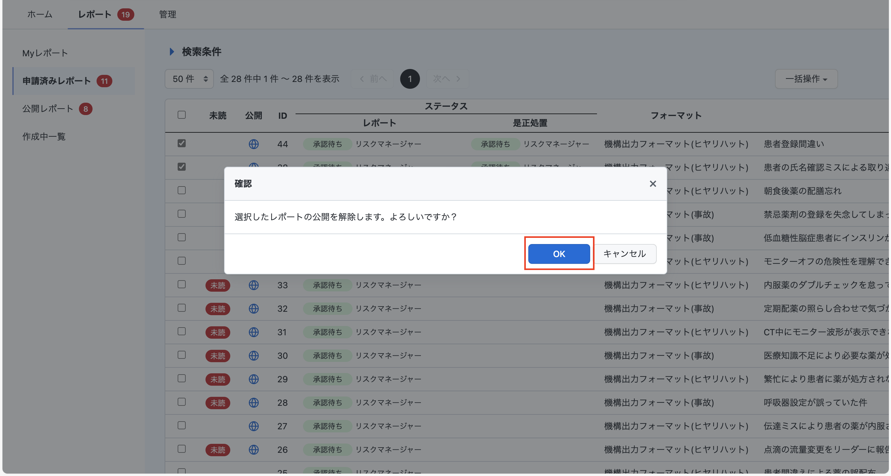This screenshot has height=476, width=891.
Task: Click the globe icon on report 33
Action: pos(254,285)
